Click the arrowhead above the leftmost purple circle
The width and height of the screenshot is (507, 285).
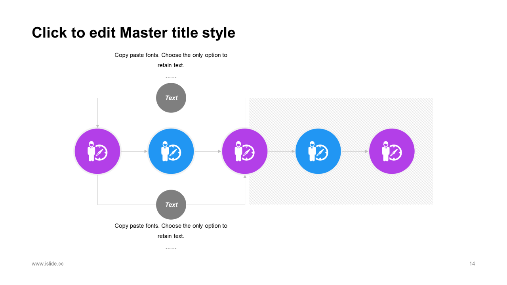[x=97, y=126]
